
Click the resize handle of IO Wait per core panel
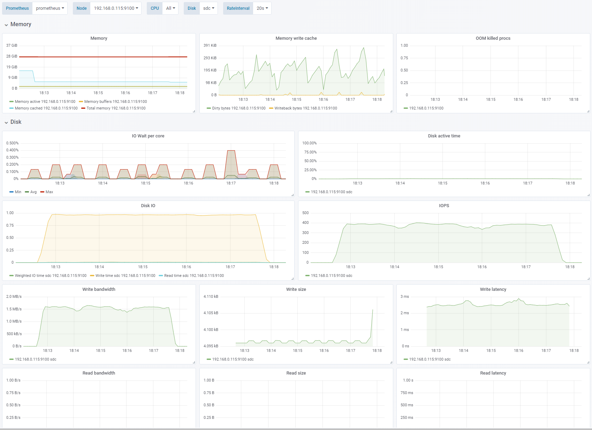point(293,195)
